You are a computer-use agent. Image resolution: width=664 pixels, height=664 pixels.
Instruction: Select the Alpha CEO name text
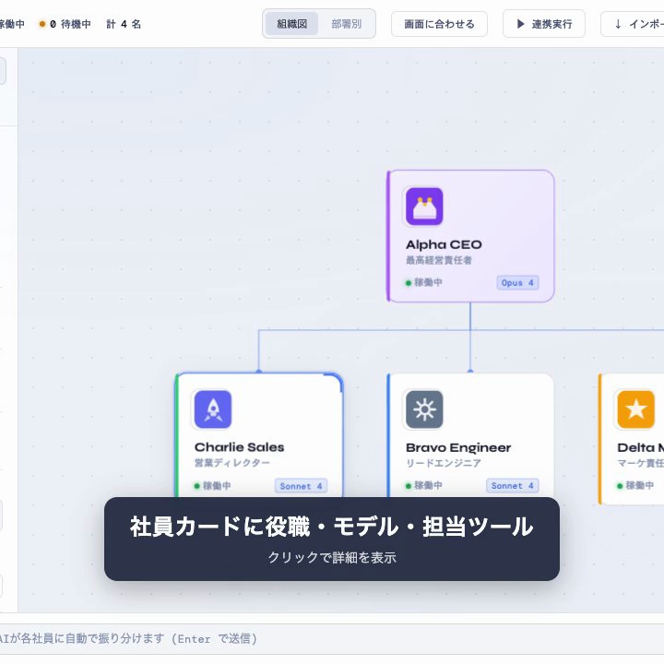pyautogui.click(x=444, y=244)
